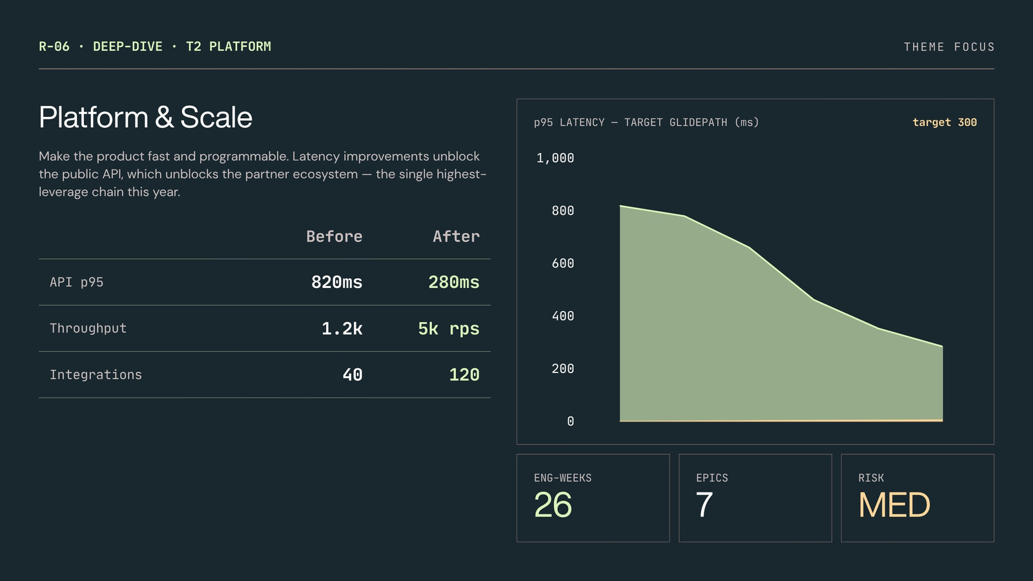Click the 'MED' risk value
This screenshot has width=1033, height=581.
[x=894, y=505]
